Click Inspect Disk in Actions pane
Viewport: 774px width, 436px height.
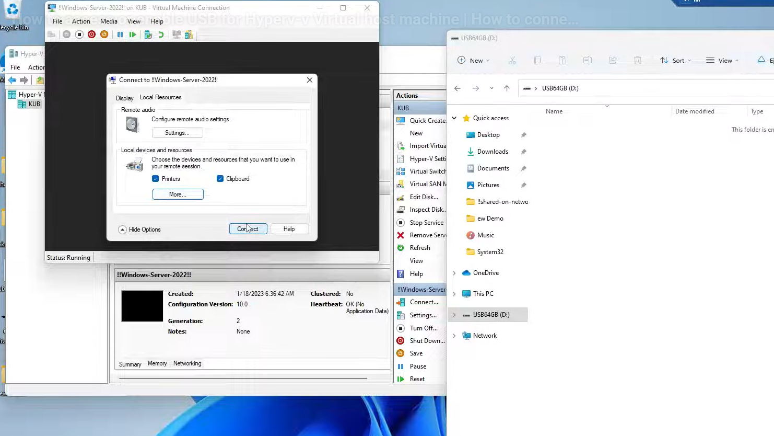coord(427,210)
